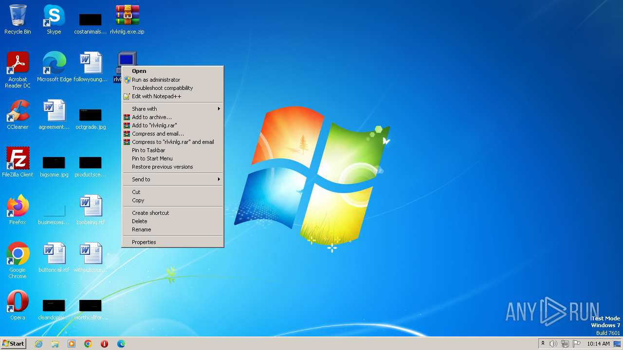Expand the Share with submenu
Image resolution: width=623 pixels, height=350 pixels.
pyautogui.click(x=173, y=109)
